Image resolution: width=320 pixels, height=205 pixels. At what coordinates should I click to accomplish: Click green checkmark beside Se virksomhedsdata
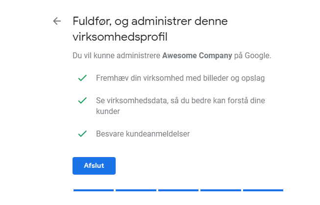click(x=82, y=100)
